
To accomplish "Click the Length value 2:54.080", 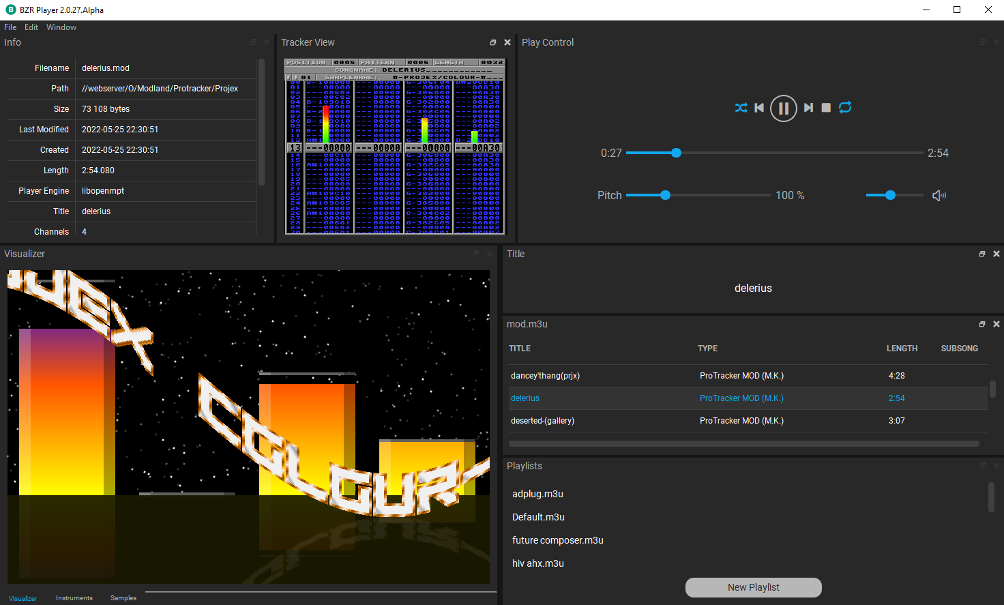I will pyautogui.click(x=98, y=171).
